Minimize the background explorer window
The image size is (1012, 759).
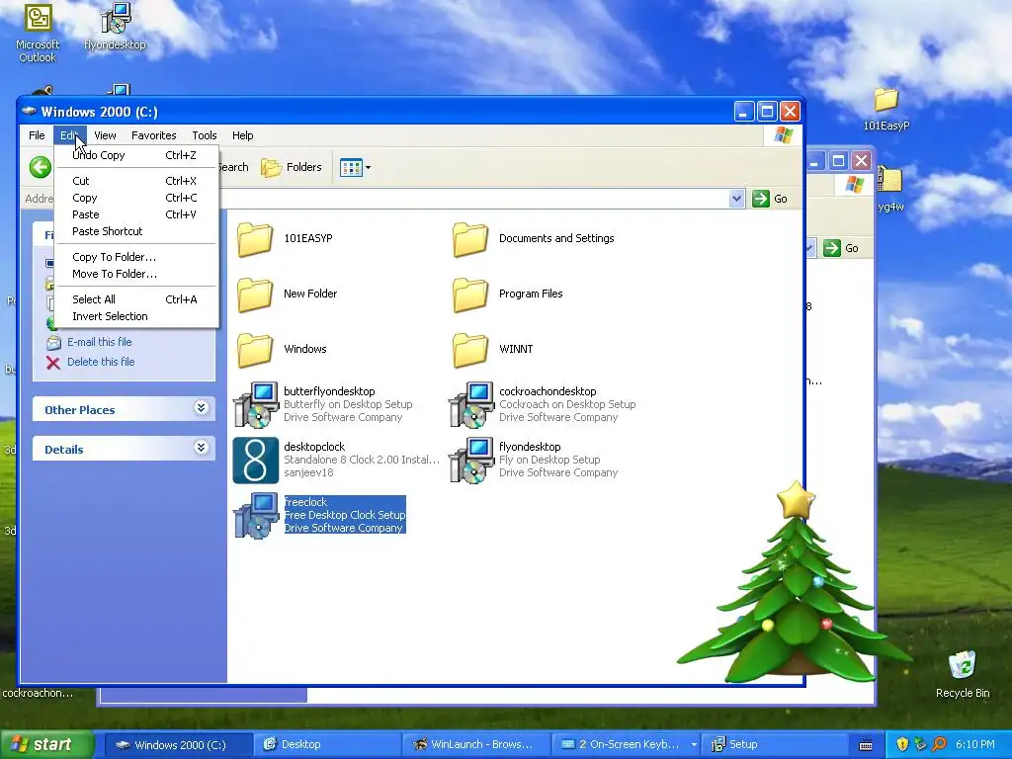point(815,161)
